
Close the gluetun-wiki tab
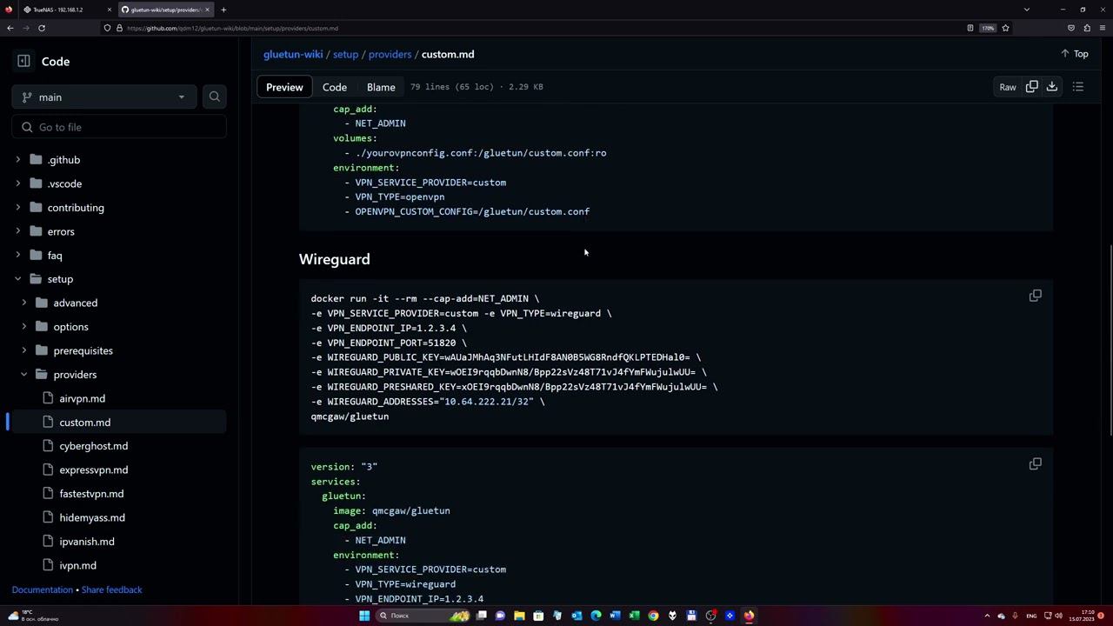click(x=207, y=10)
